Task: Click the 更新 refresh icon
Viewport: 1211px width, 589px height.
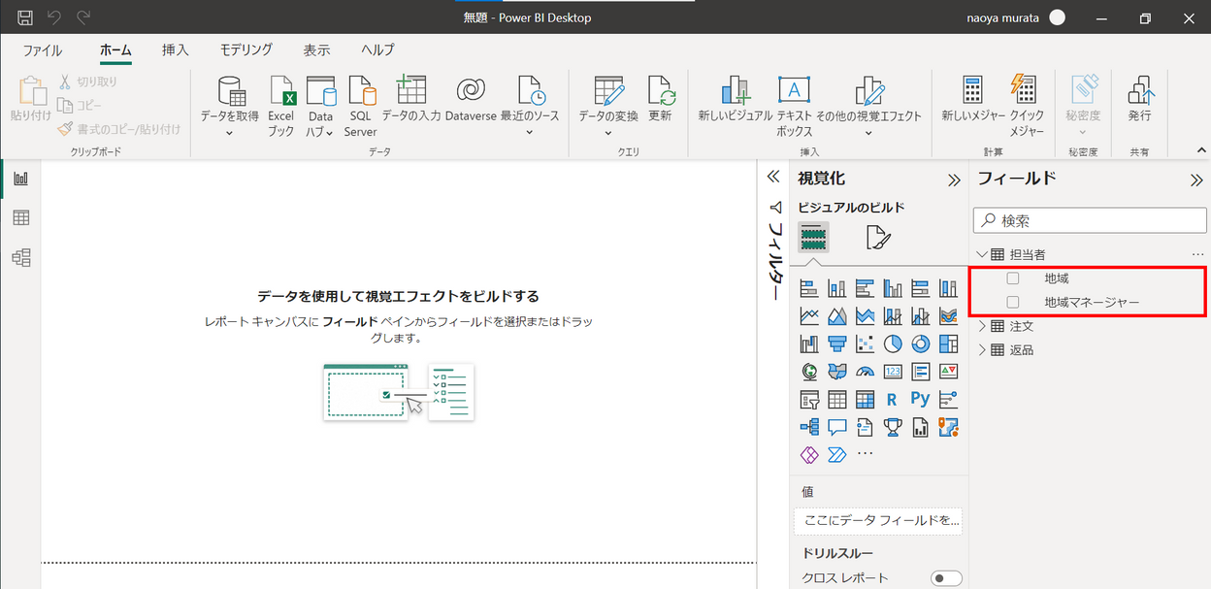Action: coord(660,90)
